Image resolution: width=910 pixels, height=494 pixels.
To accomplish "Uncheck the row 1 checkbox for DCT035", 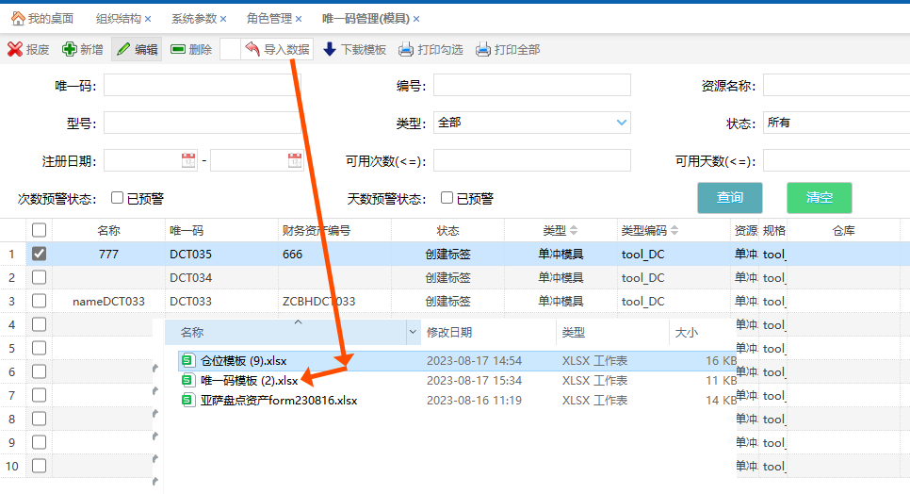I will pos(39,254).
